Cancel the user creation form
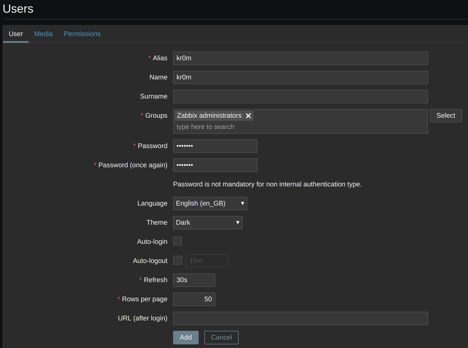The width and height of the screenshot is (468, 348). click(x=221, y=337)
